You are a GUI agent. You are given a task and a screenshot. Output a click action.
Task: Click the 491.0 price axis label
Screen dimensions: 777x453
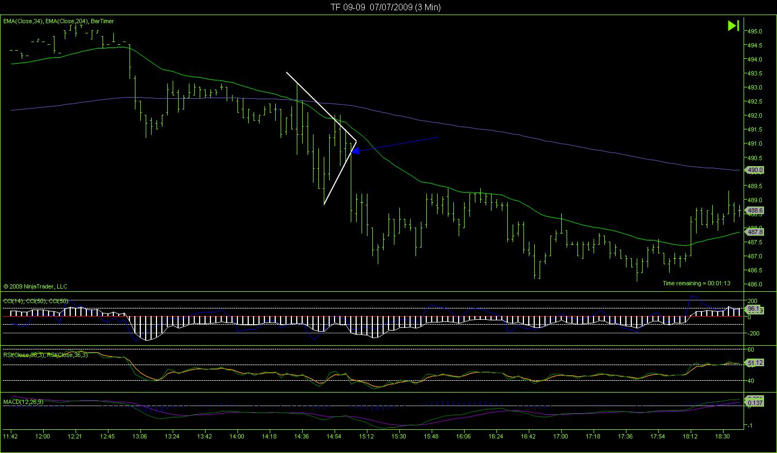755,143
